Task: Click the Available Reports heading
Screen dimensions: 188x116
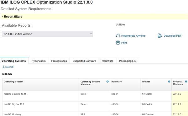Action: [16, 25]
